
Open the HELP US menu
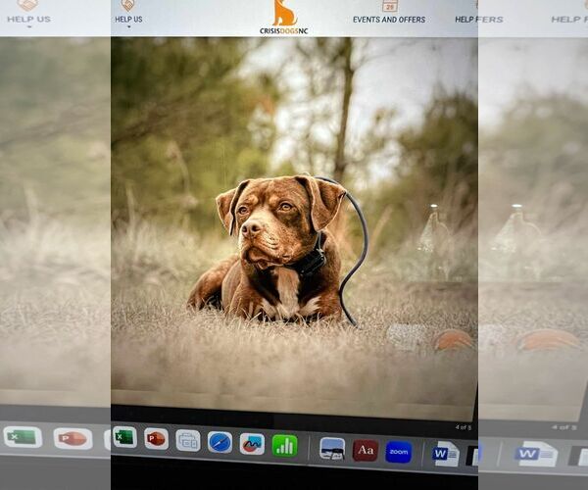click(x=128, y=20)
